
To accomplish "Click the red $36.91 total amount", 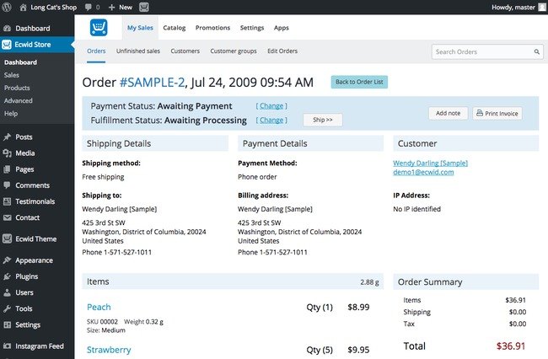I will click(511, 346).
